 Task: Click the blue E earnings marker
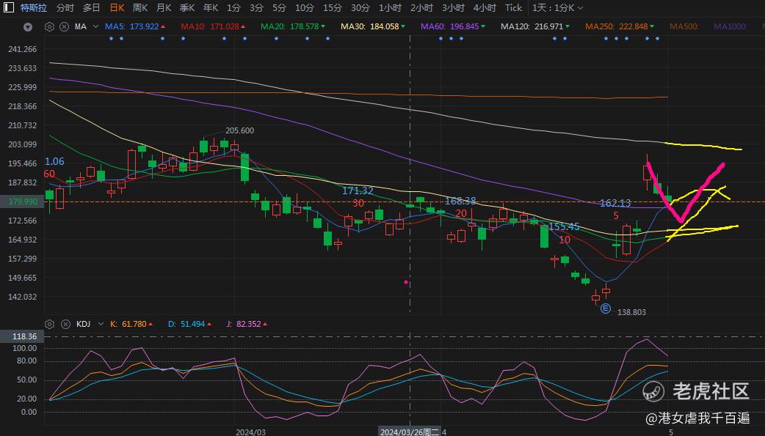pyautogui.click(x=606, y=308)
